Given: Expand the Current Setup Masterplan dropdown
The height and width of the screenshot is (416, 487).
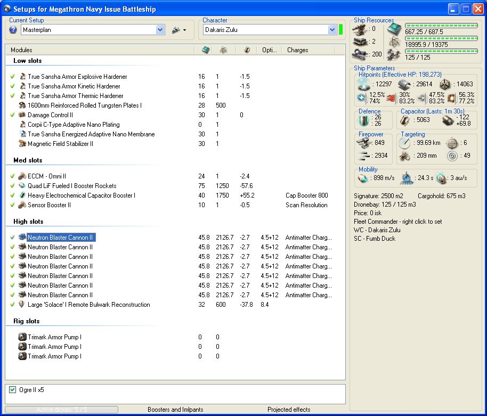Looking at the screenshot, I should [x=160, y=30].
